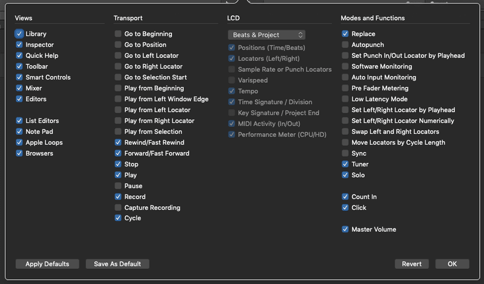Disable List Editors checkbox
Image resolution: width=484 pixels, height=284 pixels.
19,121
